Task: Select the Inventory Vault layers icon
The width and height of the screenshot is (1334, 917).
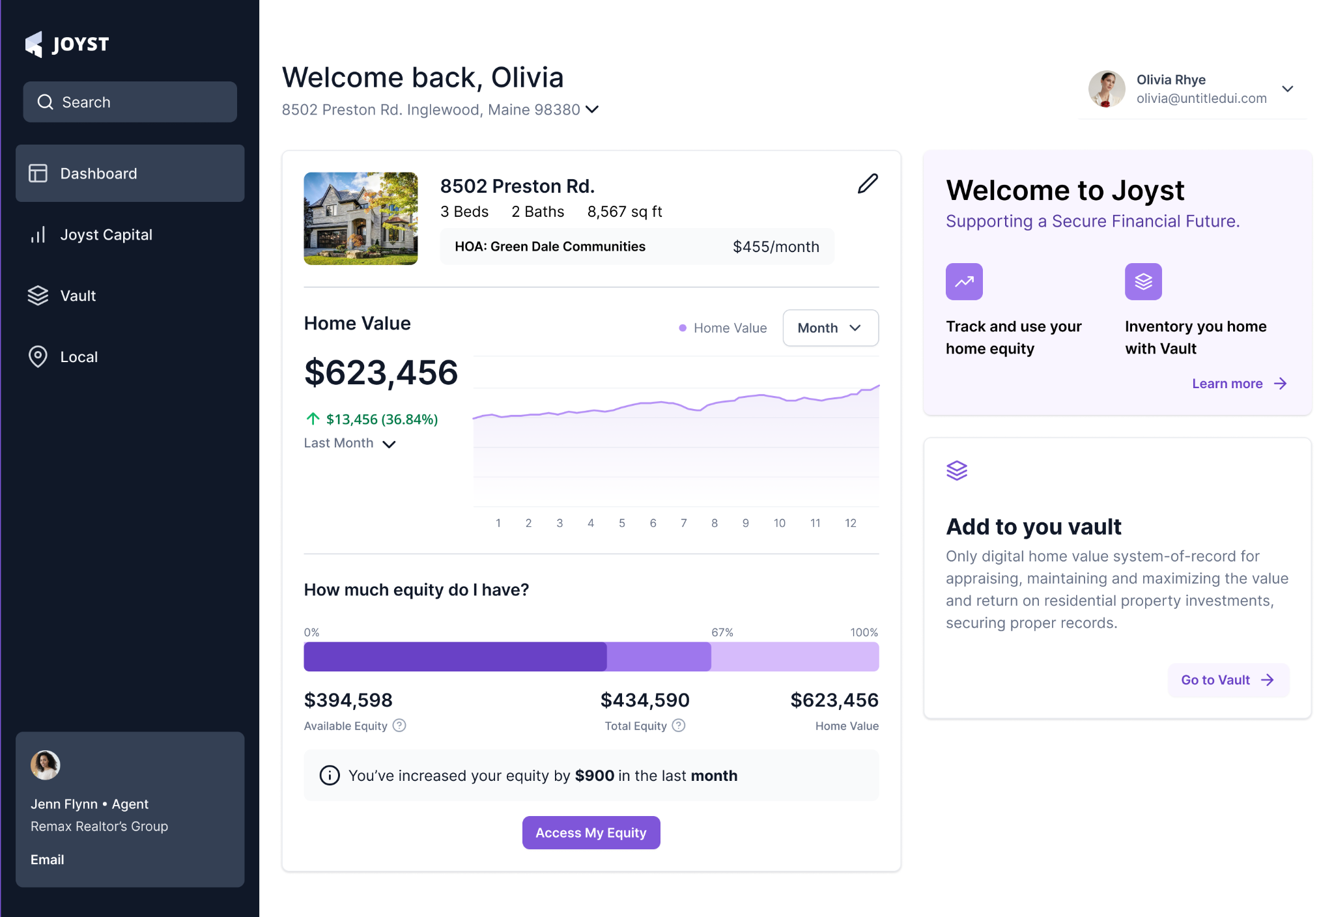Action: [x=1142, y=282]
